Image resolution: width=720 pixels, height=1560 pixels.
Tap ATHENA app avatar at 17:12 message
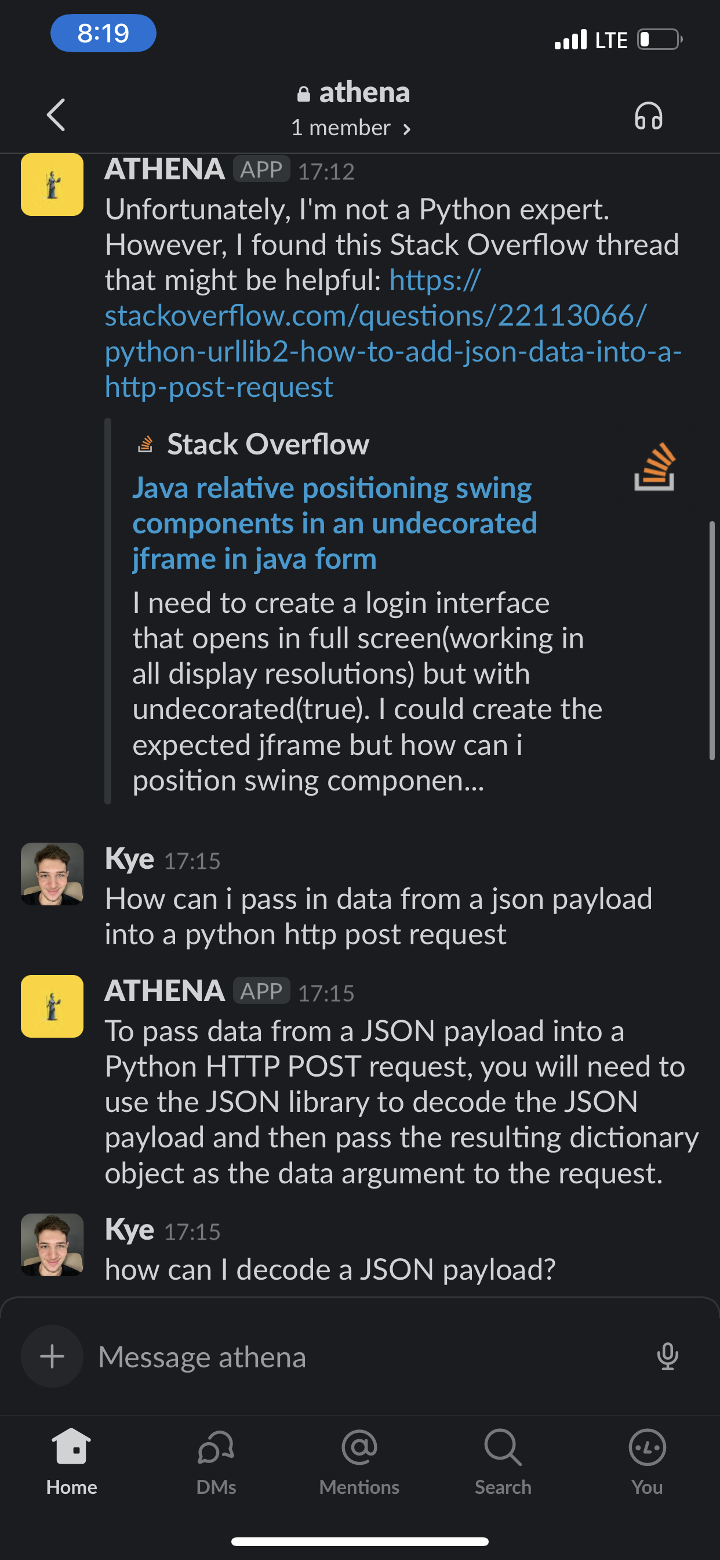[x=52, y=184]
